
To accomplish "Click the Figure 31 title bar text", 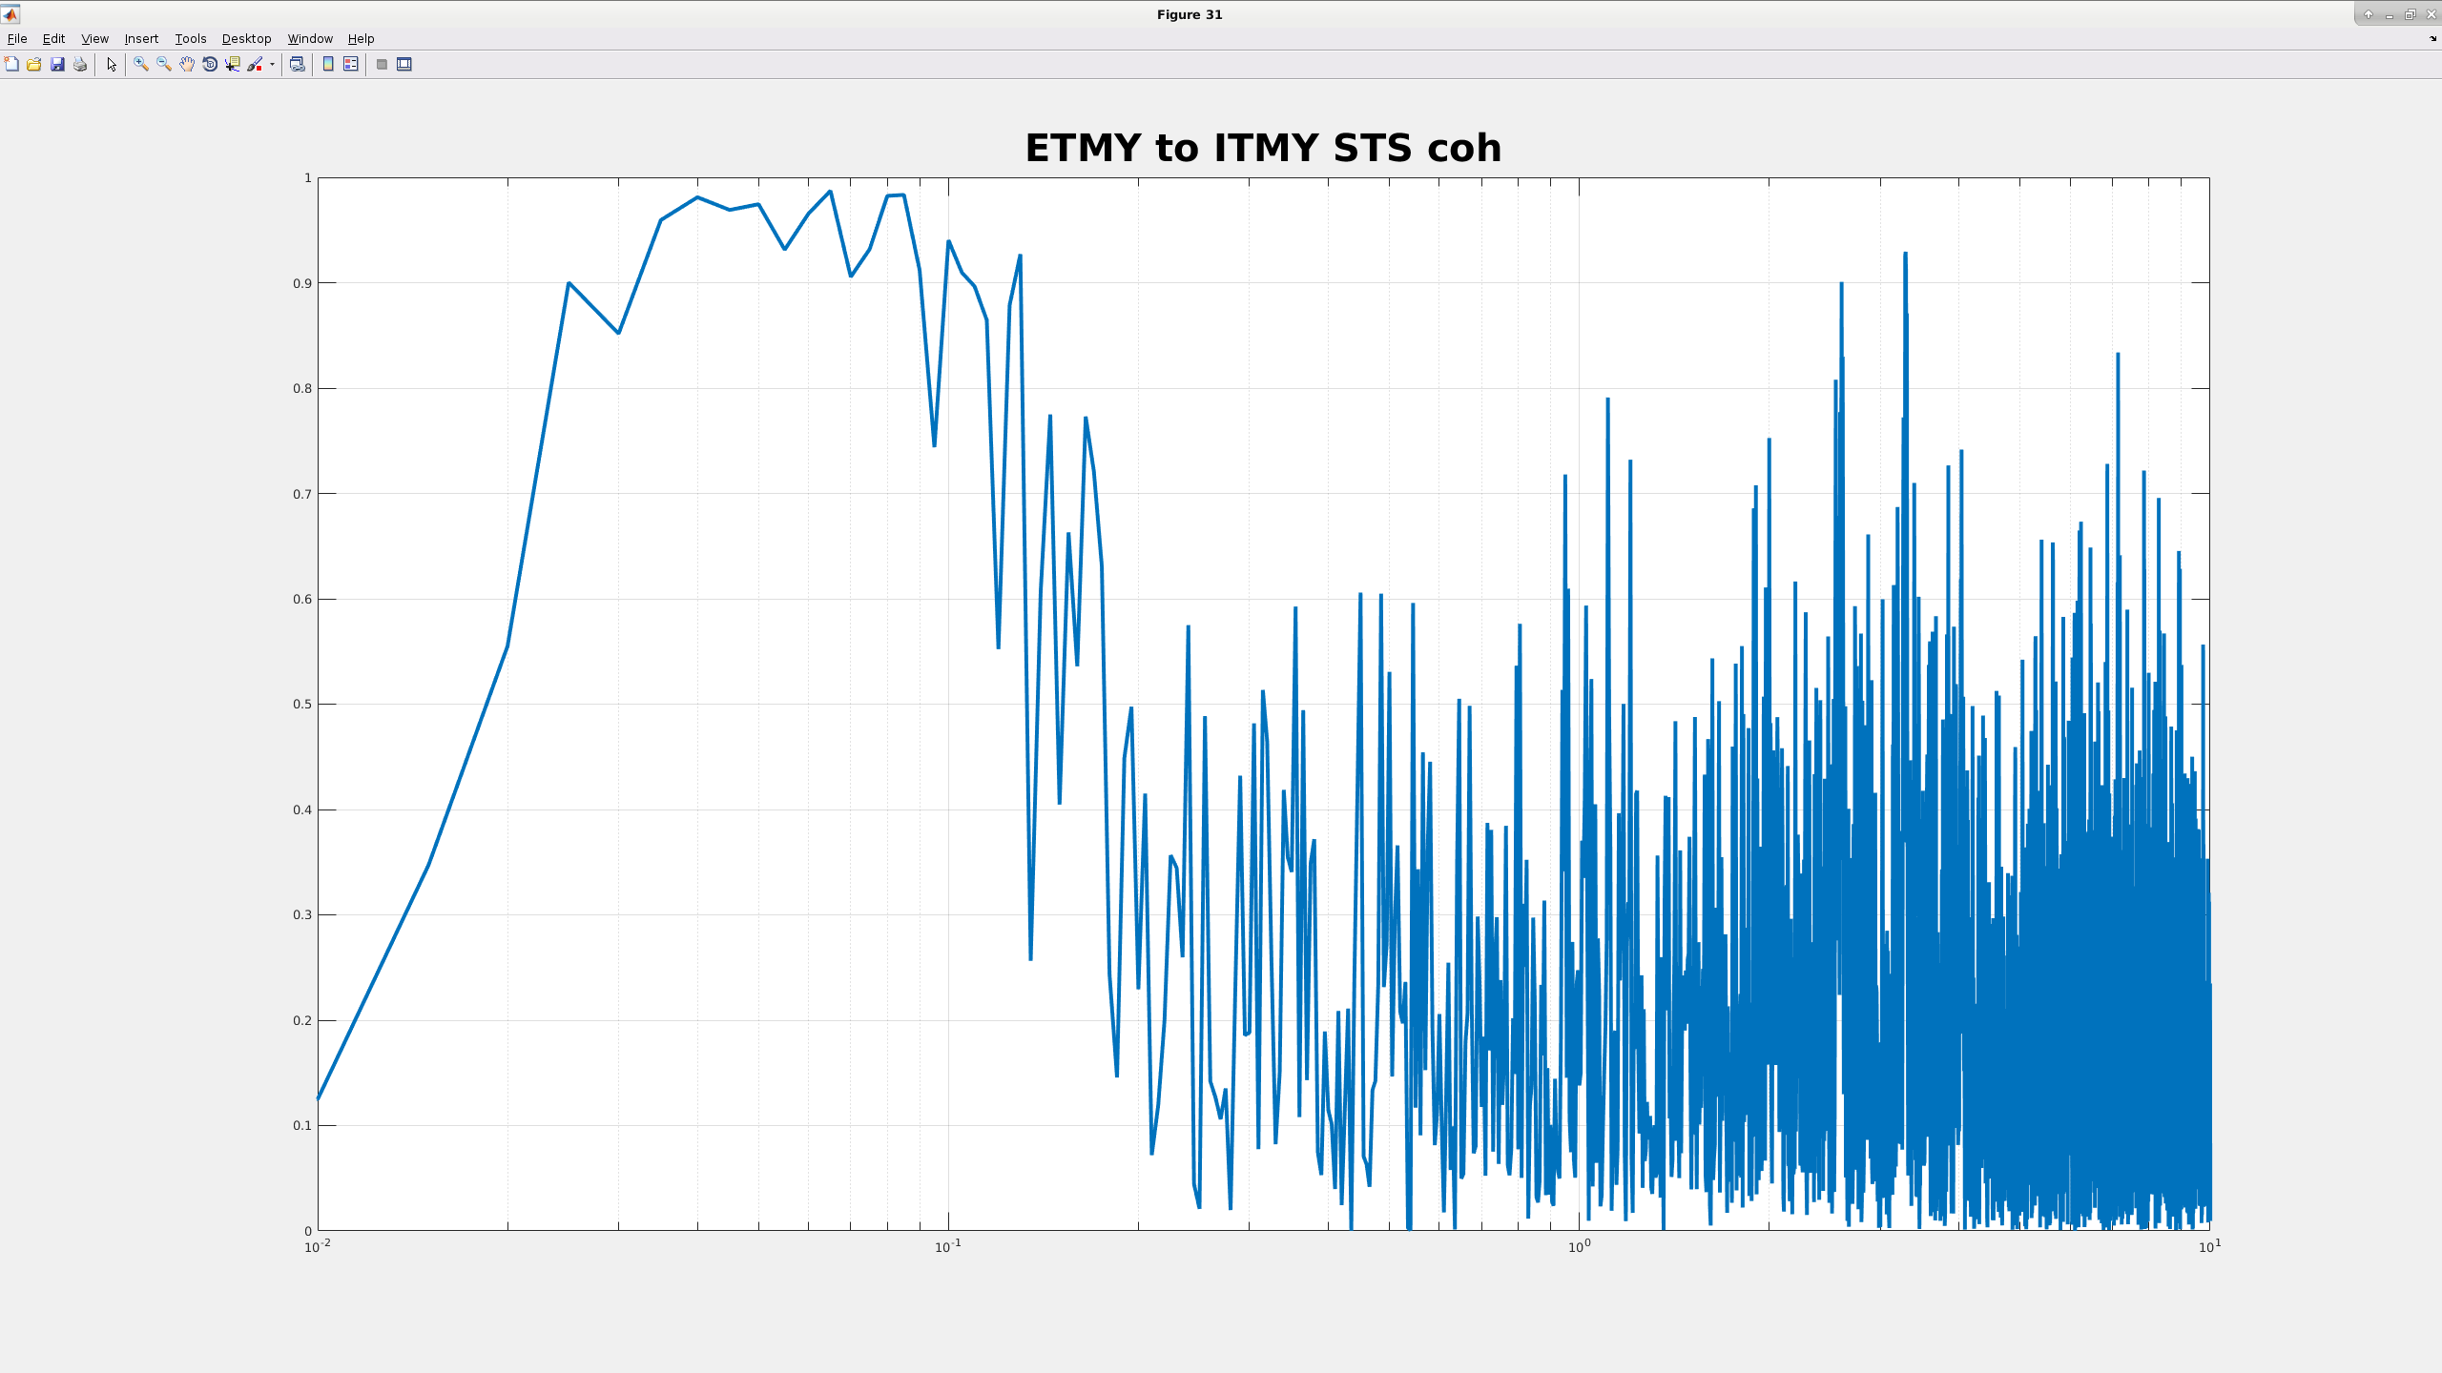I will tap(1190, 14).
